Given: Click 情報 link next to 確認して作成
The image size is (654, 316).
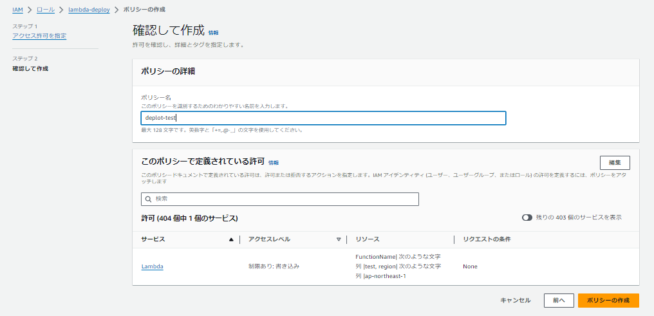Looking at the screenshot, I should pos(213,32).
